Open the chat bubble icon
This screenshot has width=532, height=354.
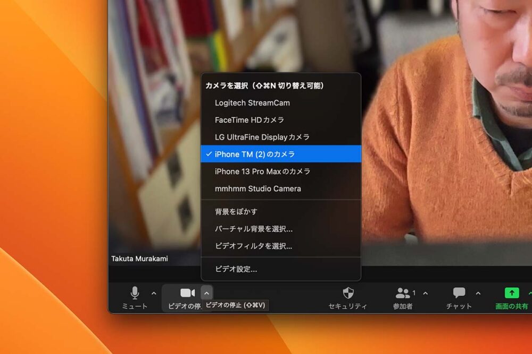(x=459, y=293)
